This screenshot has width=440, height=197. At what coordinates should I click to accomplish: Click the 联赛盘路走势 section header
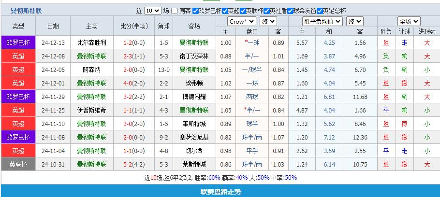[x=220, y=192]
